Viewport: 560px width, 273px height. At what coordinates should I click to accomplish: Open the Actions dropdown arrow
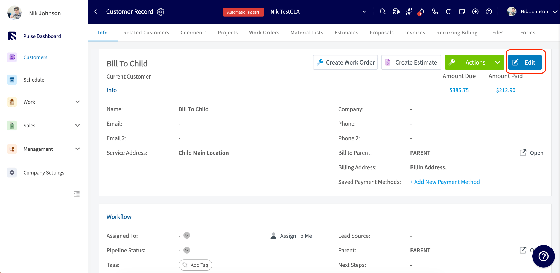click(x=498, y=62)
